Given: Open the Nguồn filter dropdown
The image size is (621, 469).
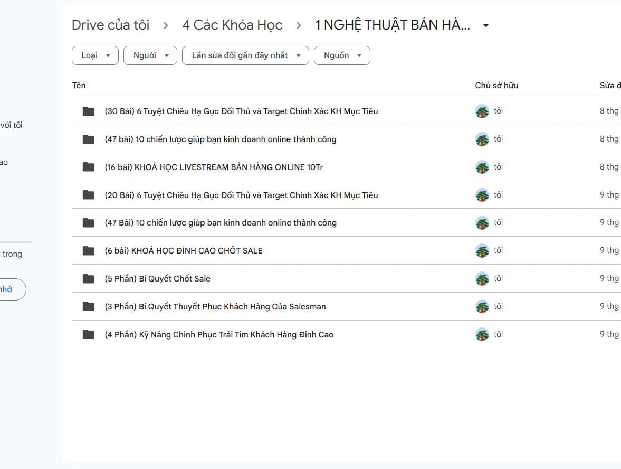Looking at the screenshot, I should (342, 55).
